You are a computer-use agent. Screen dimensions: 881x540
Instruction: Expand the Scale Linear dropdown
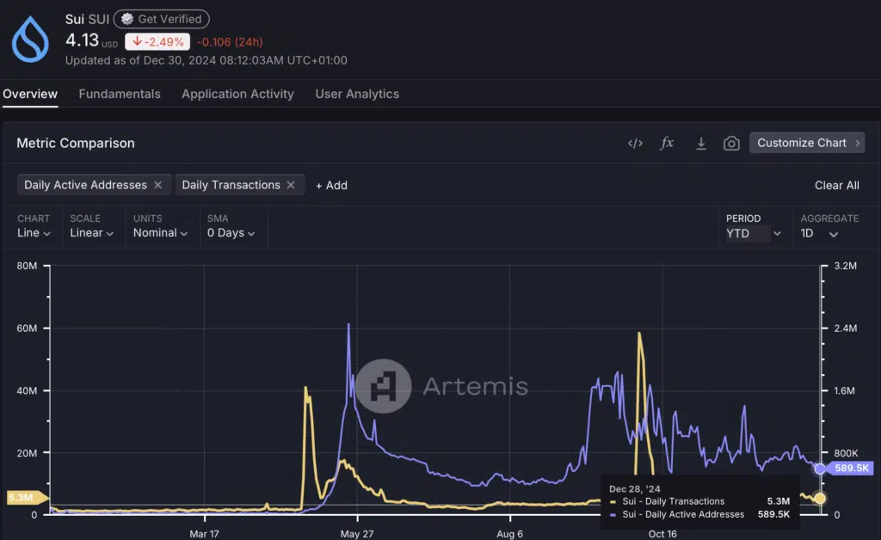coord(91,232)
